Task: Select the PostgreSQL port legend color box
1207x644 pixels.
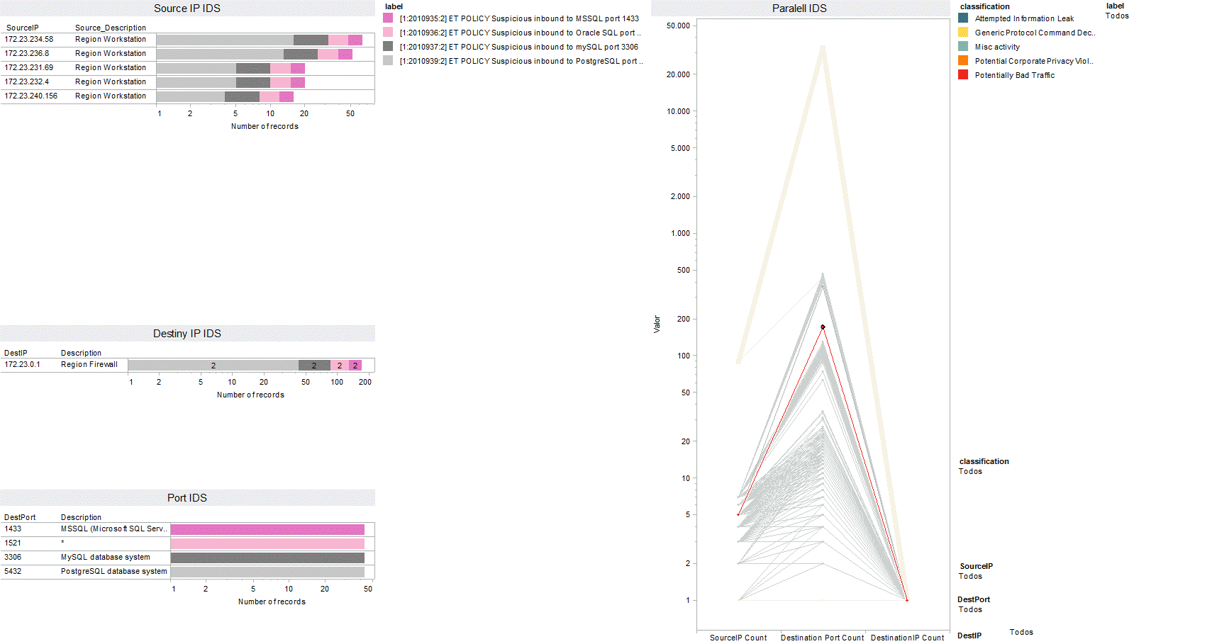Action: point(388,60)
